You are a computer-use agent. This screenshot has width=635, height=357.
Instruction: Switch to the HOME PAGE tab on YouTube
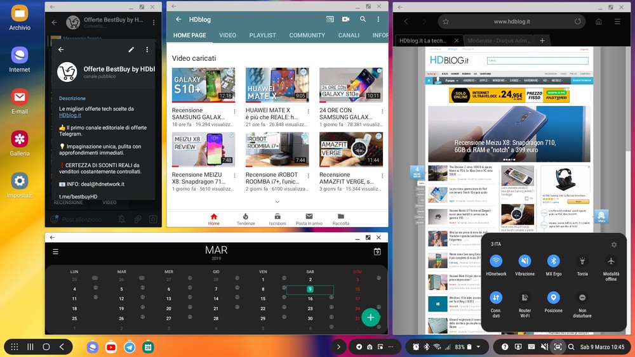189,35
